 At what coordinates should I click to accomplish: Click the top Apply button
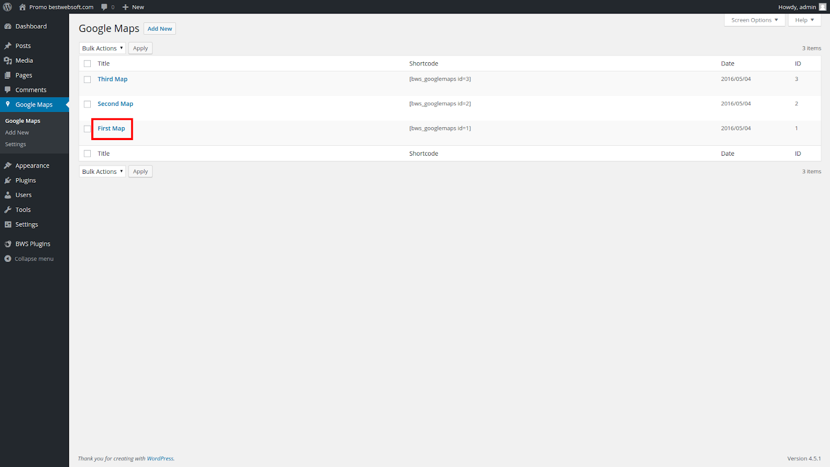coord(141,48)
